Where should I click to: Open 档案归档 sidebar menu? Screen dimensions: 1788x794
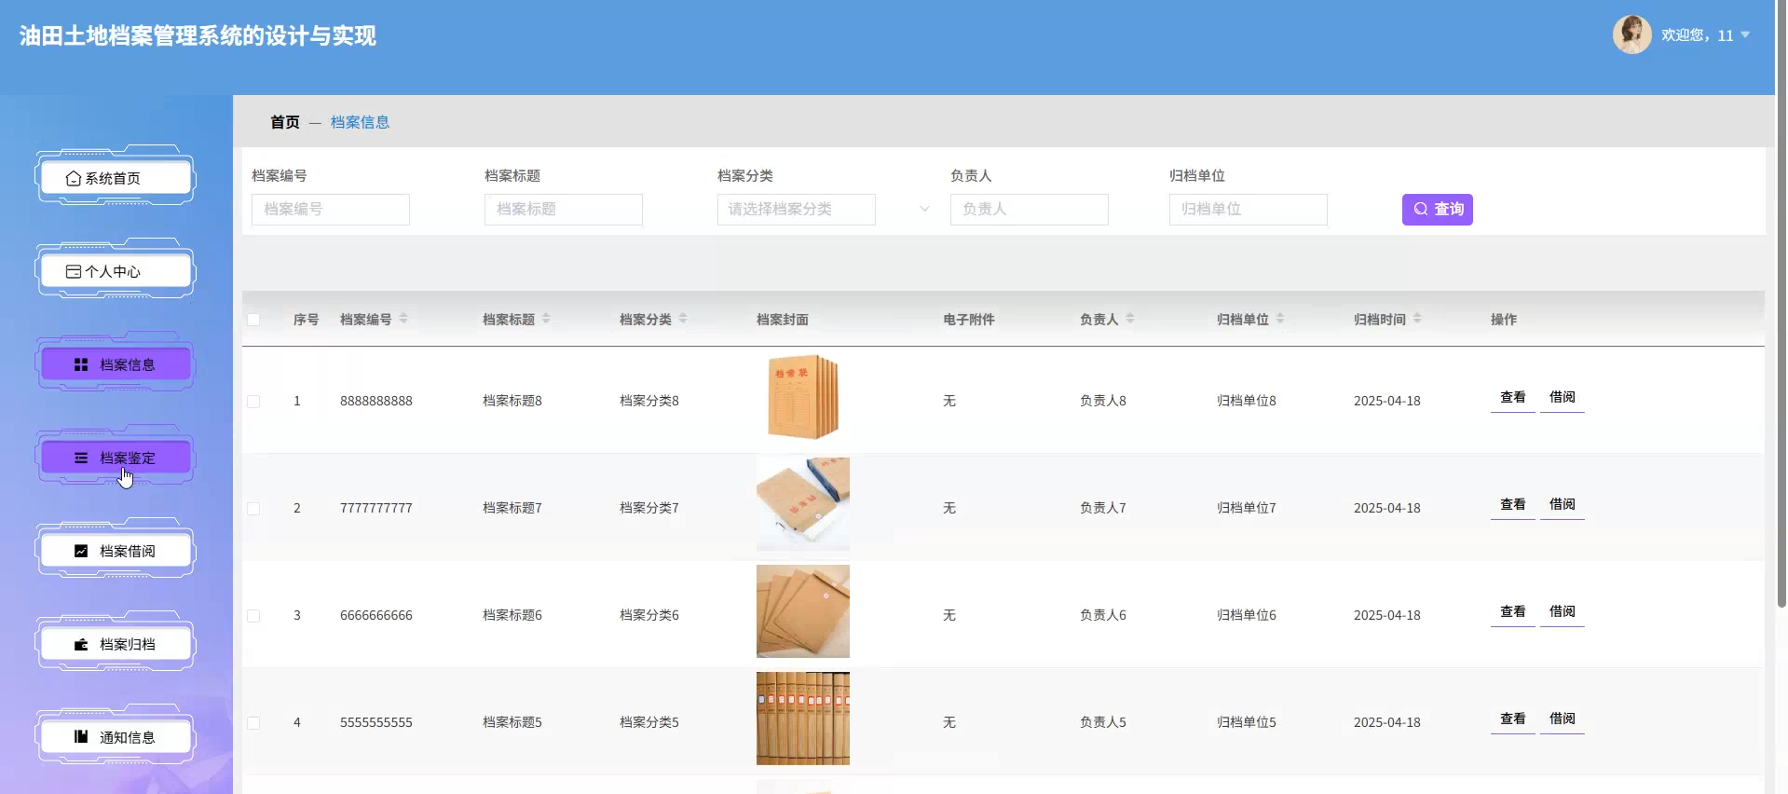click(116, 644)
